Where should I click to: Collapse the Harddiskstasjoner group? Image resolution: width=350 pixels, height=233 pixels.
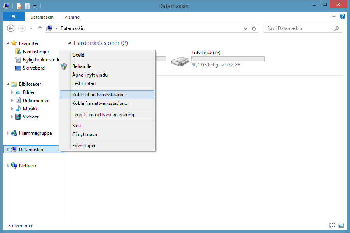point(70,43)
